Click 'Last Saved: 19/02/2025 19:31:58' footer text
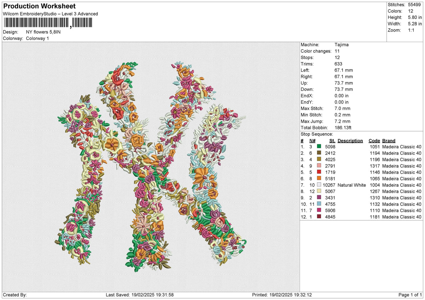425x300 pixels. click(140, 295)
